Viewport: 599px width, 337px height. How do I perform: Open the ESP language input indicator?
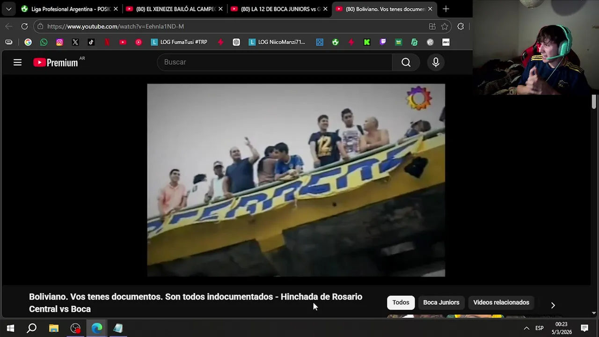[540, 328]
